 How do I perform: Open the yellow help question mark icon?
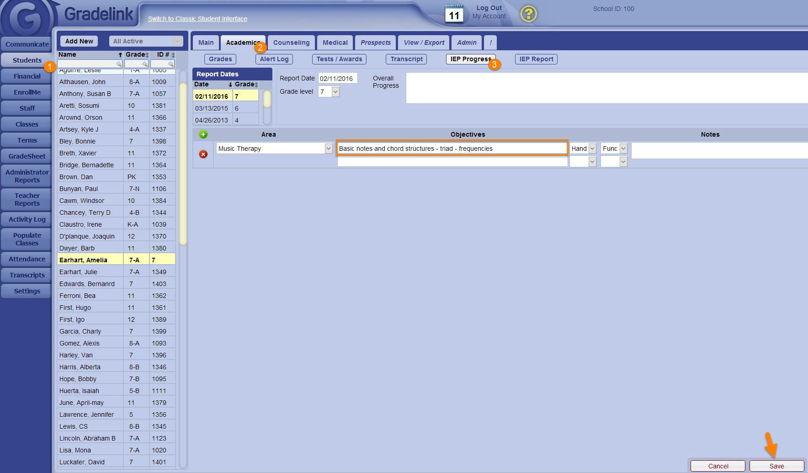(x=528, y=14)
